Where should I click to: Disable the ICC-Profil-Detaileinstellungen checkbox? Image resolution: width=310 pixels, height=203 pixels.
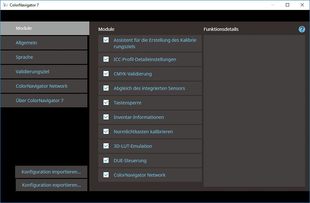pos(106,59)
